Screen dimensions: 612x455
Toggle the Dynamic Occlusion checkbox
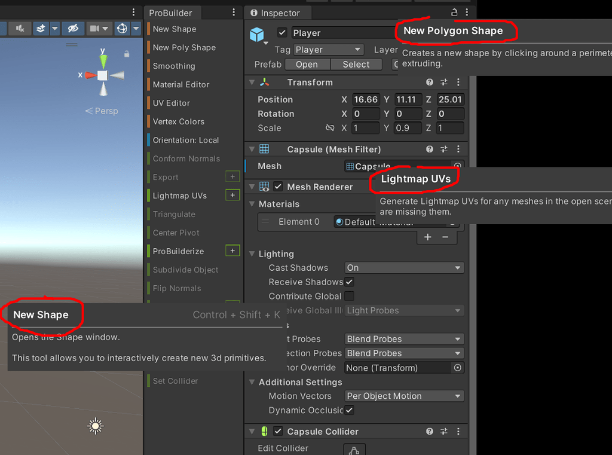pos(350,410)
